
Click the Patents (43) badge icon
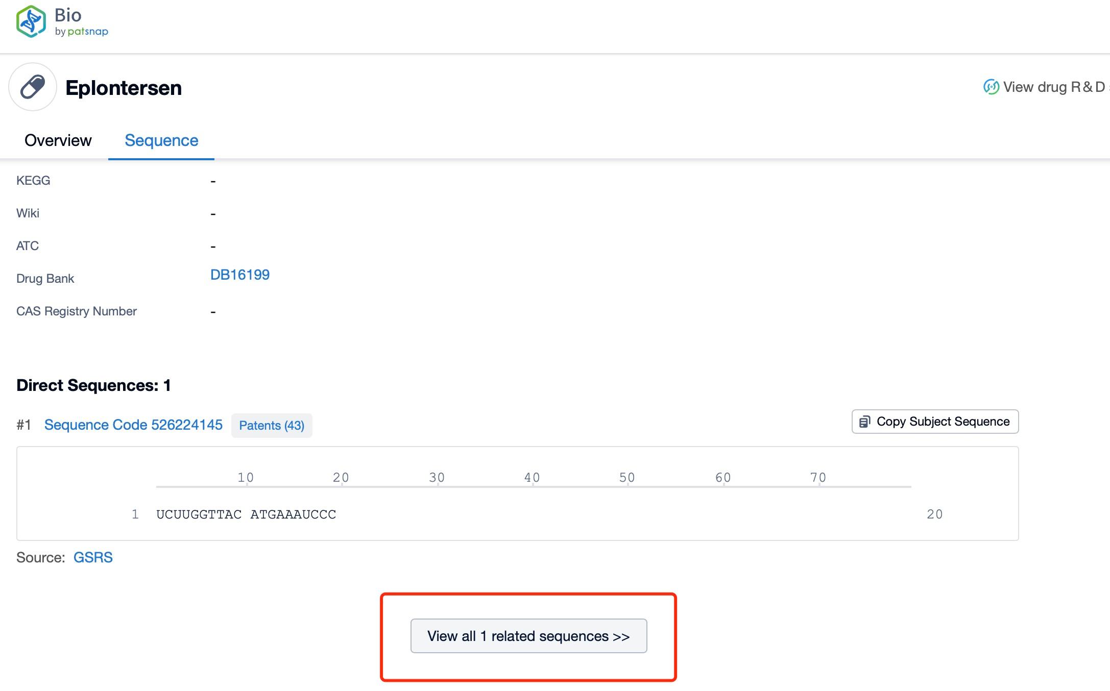click(272, 425)
